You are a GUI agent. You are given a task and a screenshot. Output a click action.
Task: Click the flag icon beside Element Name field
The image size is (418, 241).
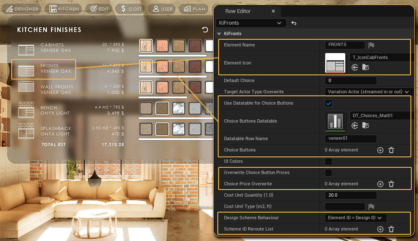pyautogui.click(x=371, y=45)
